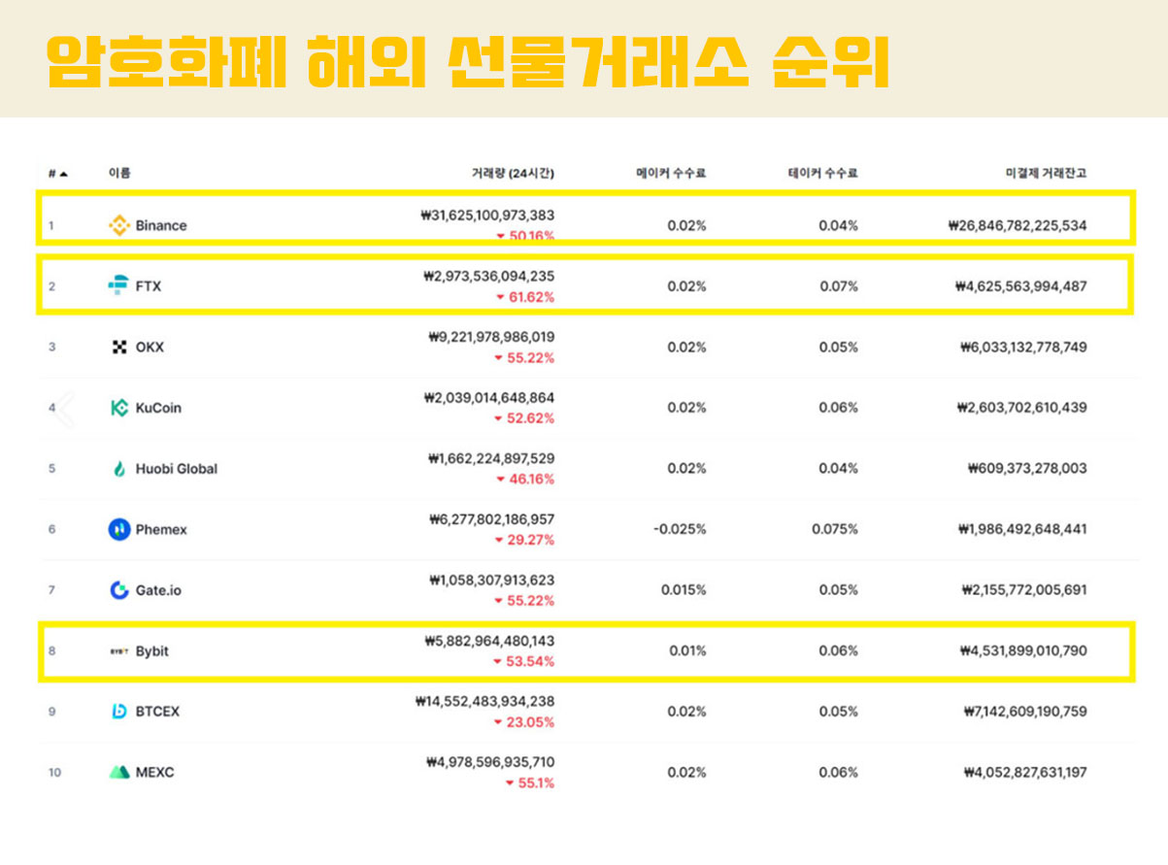Click the Gate.io logo icon
This screenshot has width=1168, height=865.
click(x=119, y=590)
